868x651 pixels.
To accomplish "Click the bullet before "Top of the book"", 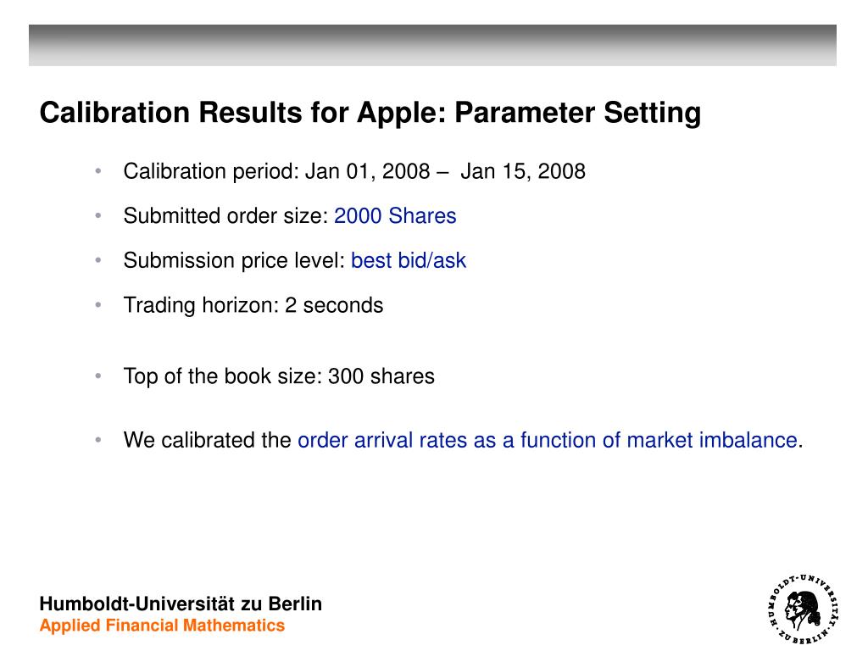I will [x=98, y=376].
